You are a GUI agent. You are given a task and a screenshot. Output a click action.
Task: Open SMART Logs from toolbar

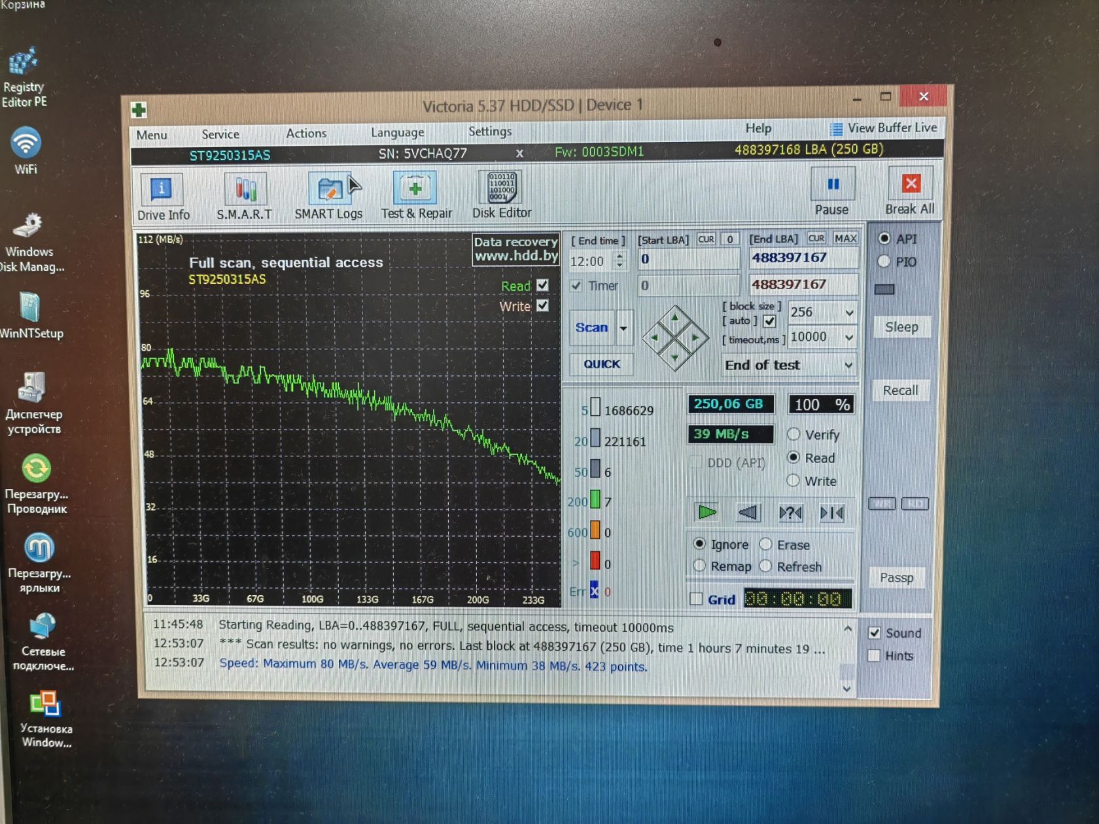point(328,196)
